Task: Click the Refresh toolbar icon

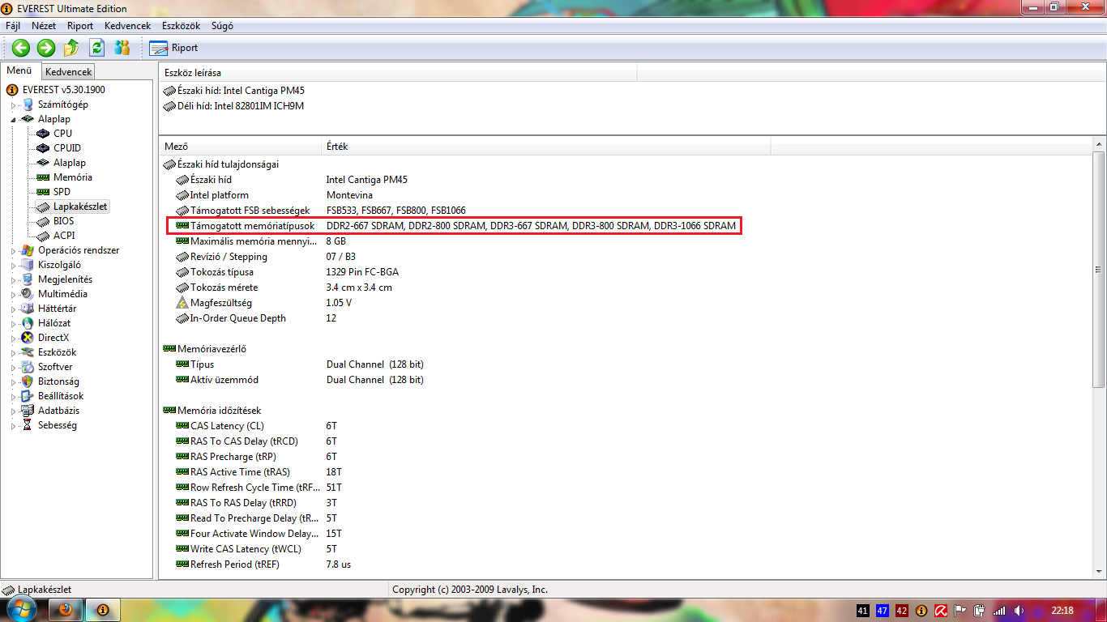Action: click(x=96, y=48)
